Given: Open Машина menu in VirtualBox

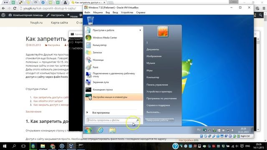Looking at the screenshot, I should click(x=98, y=12).
